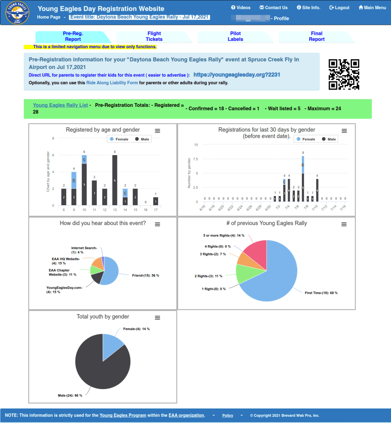Viewport: 391px width, 429px height.
Task: Open hamburger menu on 'How did you hear' chart
Action: click(x=158, y=224)
